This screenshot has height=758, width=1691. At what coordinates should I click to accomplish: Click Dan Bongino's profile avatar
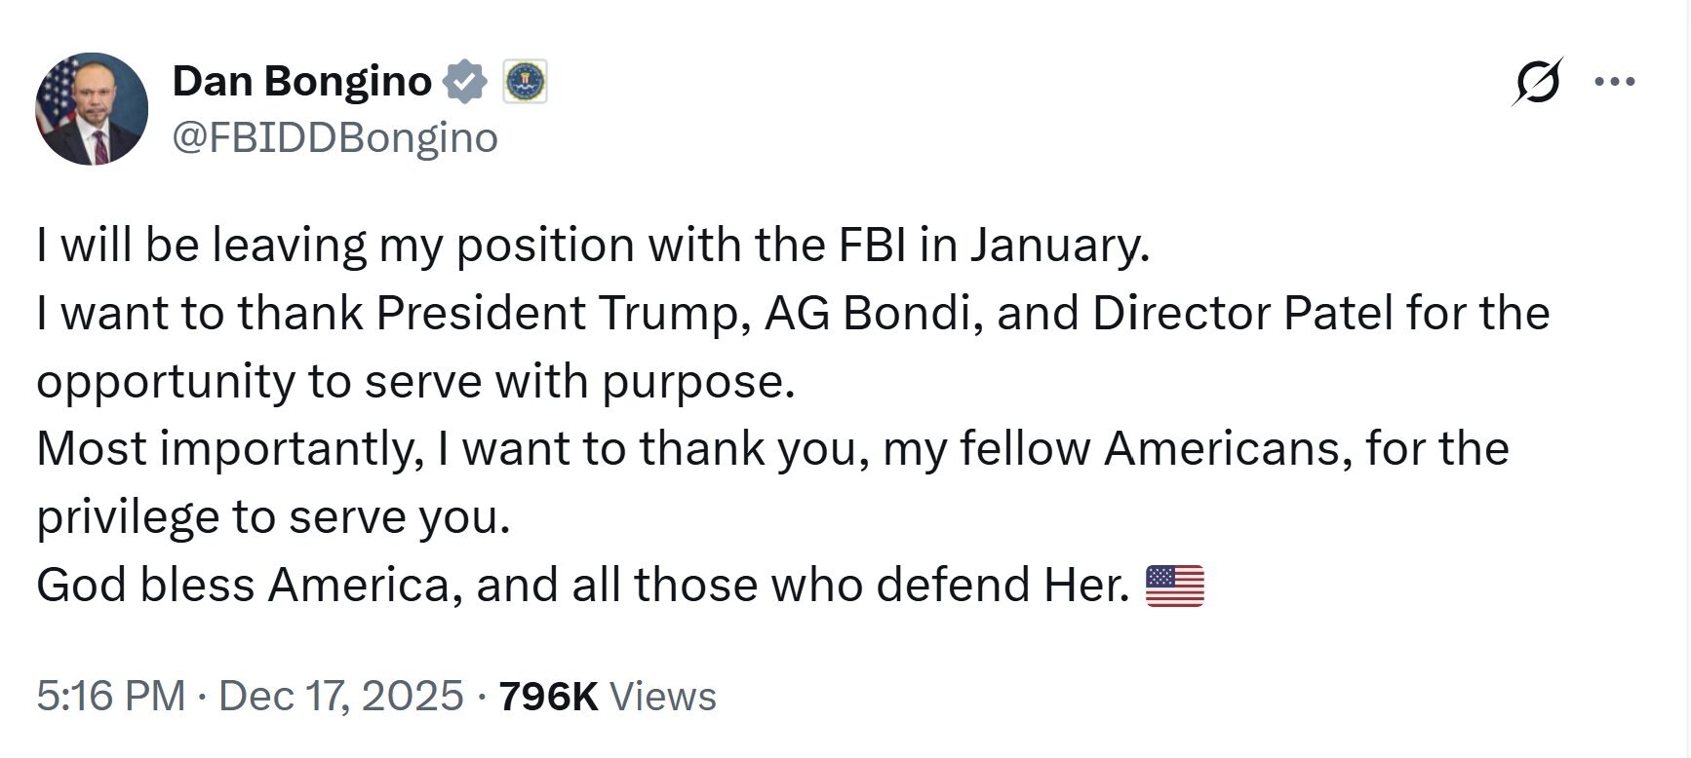coord(95,109)
